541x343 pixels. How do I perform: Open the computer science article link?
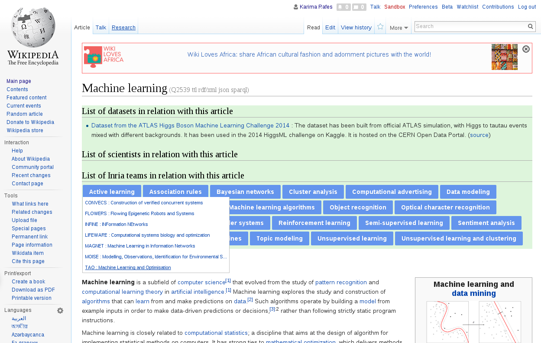click(201, 282)
